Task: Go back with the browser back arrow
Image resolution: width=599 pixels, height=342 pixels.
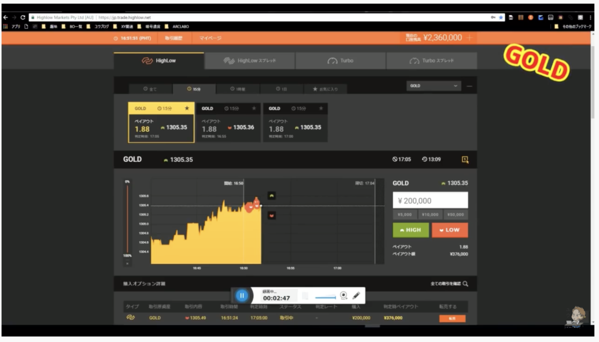Action: click(x=5, y=18)
